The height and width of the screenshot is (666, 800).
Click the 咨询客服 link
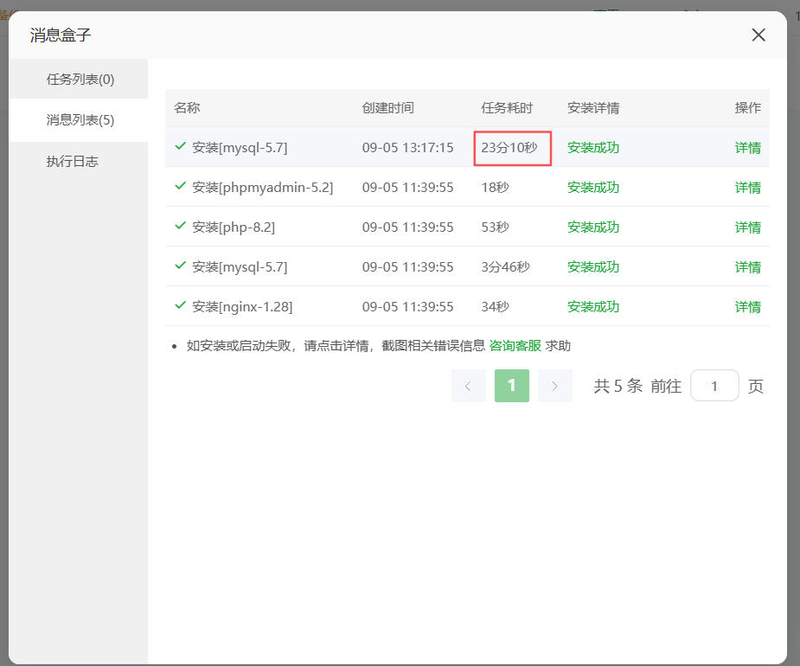pyautogui.click(x=515, y=346)
